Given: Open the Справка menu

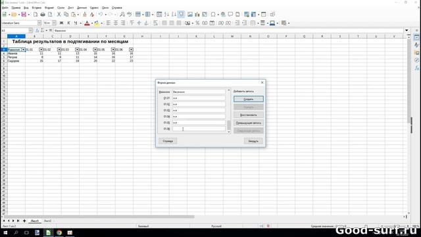Looking at the screenshot, I should click(x=117, y=8).
